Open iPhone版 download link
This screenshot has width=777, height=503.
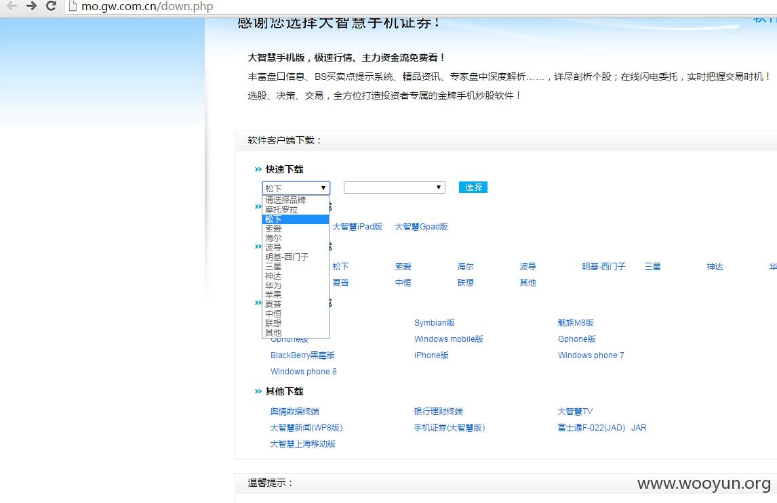click(x=431, y=355)
